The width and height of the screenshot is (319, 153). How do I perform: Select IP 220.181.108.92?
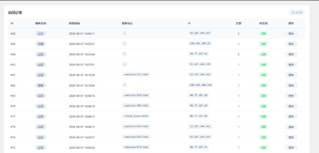point(200,43)
